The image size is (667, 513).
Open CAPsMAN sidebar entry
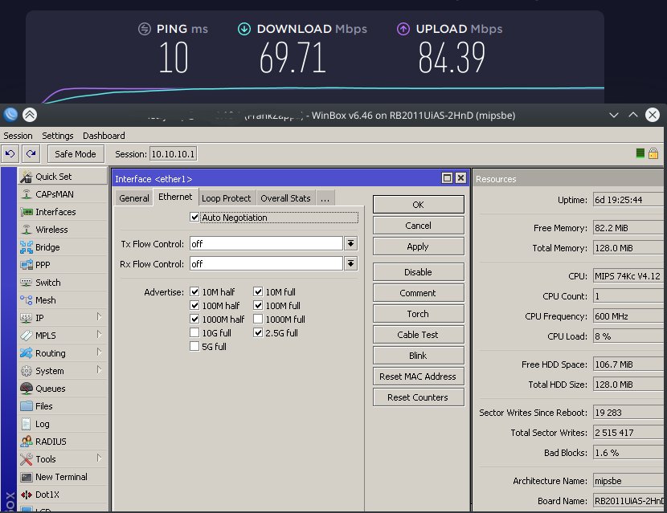coord(63,194)
